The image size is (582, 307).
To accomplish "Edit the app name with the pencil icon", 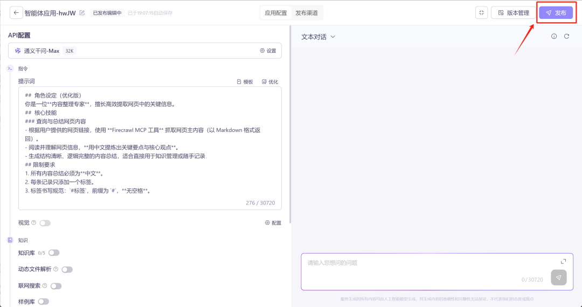I will pos(82,13).
